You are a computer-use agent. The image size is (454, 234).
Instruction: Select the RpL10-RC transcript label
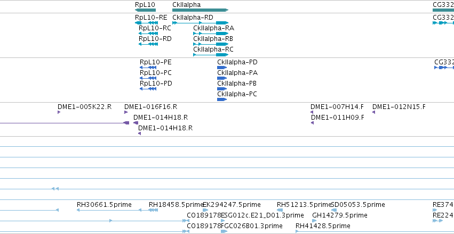pos(155,28)
